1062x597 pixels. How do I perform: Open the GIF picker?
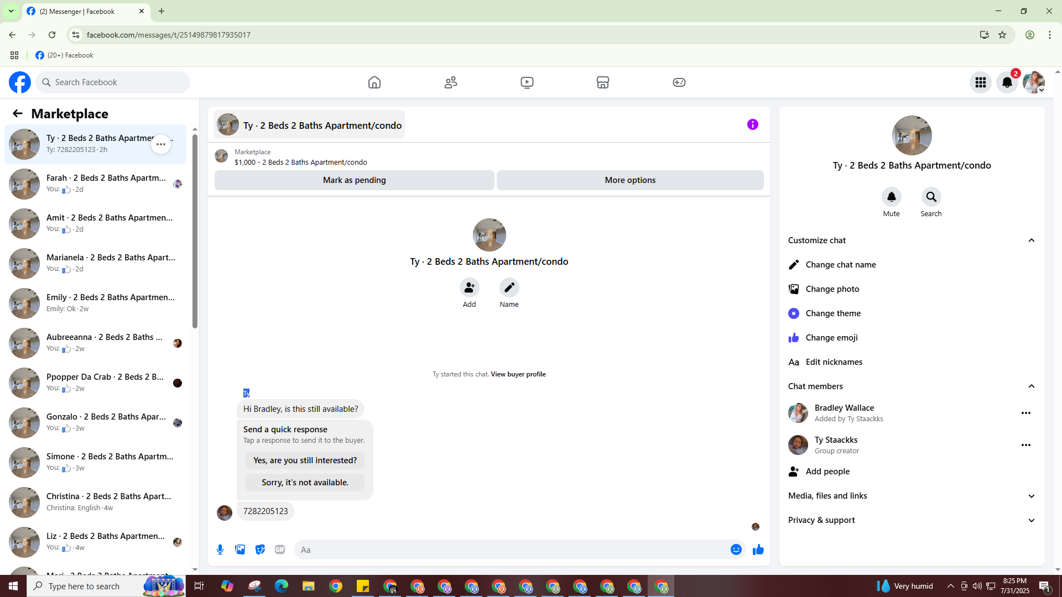click(x=280, y=549)
